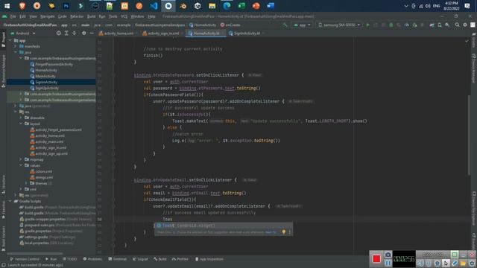Collapse the layout folder
This screenshot has height=268, width=477.
[21, 124]
